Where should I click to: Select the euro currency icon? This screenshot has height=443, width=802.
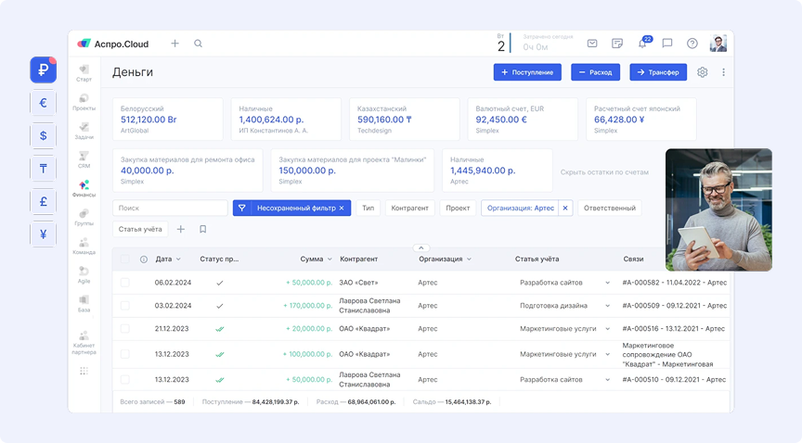[x=43, y=103]
